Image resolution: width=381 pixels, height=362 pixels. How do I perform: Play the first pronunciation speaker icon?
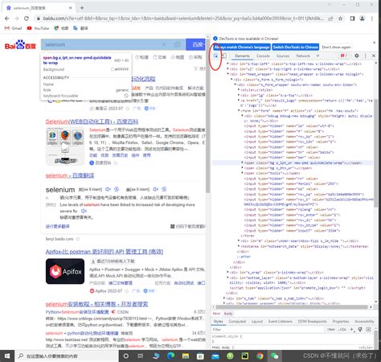108,189
